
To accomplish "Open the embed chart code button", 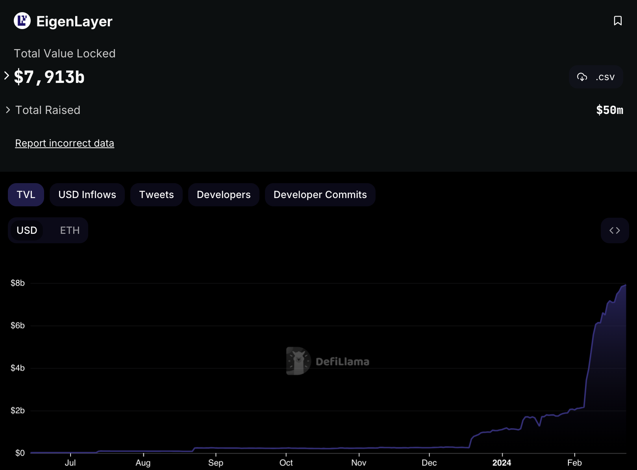I will 615,230.
